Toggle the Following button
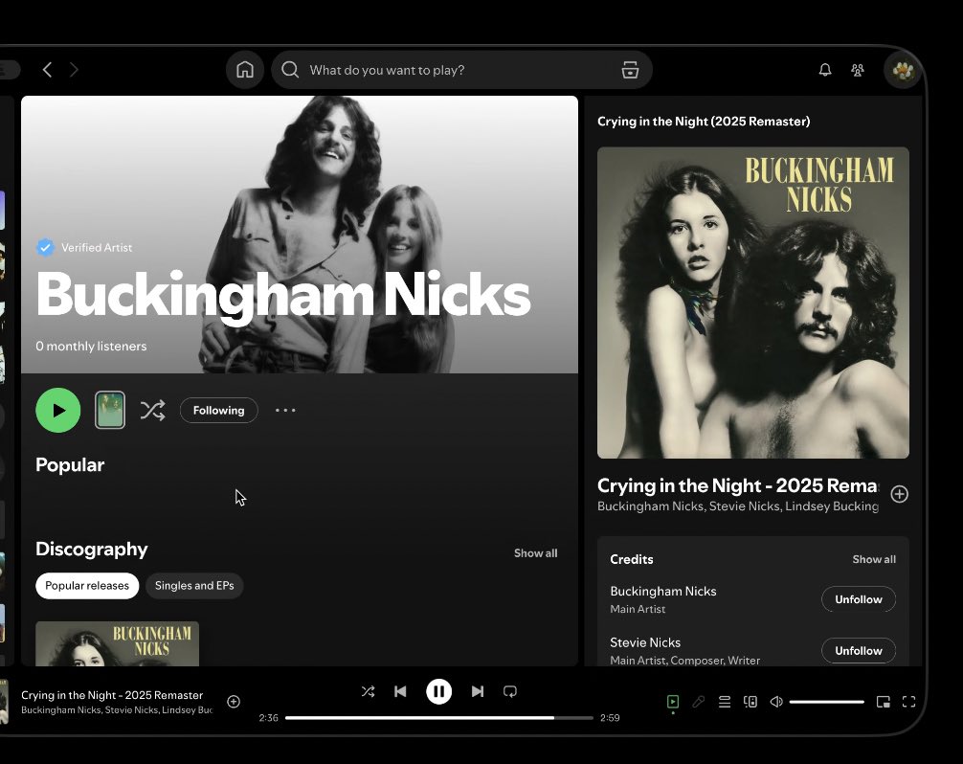 pyautogui.click(x=218, y=411)
